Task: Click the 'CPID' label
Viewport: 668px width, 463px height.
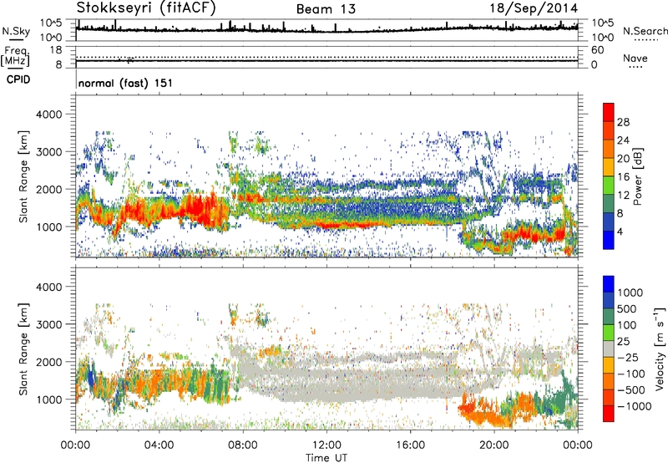Action: (18, 79)
